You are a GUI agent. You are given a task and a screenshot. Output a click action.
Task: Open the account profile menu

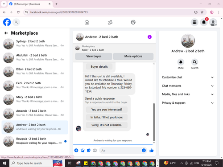click(213, 22)
